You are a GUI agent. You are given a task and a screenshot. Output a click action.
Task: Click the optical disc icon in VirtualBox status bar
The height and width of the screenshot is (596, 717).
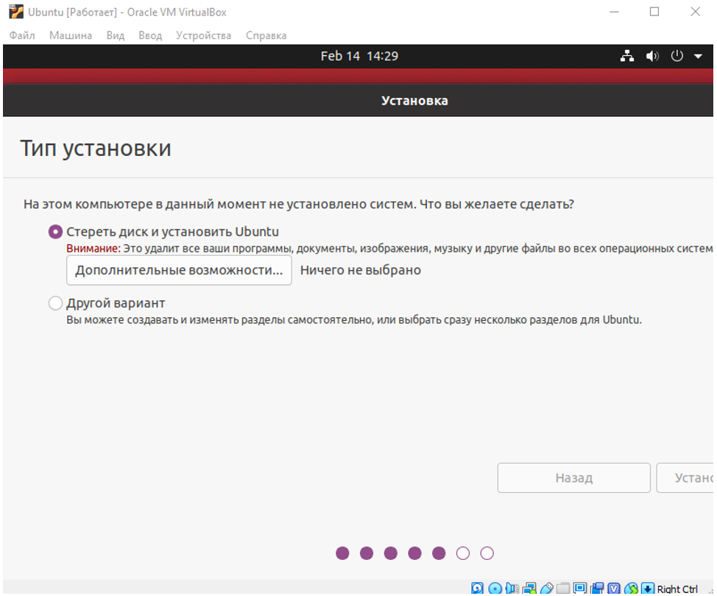[x=495, y=589]
